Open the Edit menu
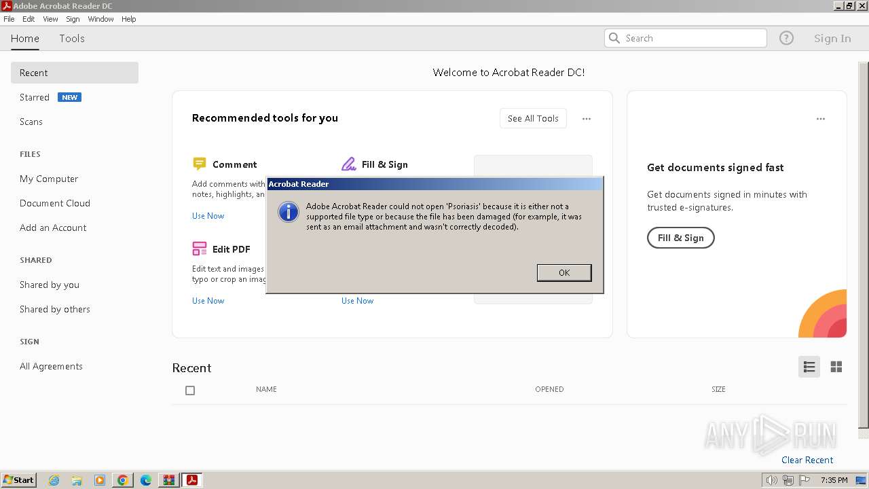 pyautogui.click(x=29, y=19)
